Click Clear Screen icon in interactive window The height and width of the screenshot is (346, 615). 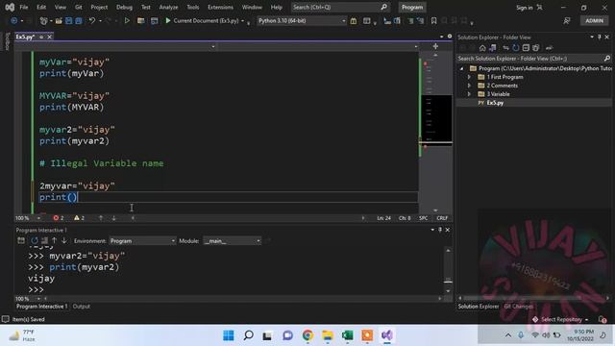(45, 241)
